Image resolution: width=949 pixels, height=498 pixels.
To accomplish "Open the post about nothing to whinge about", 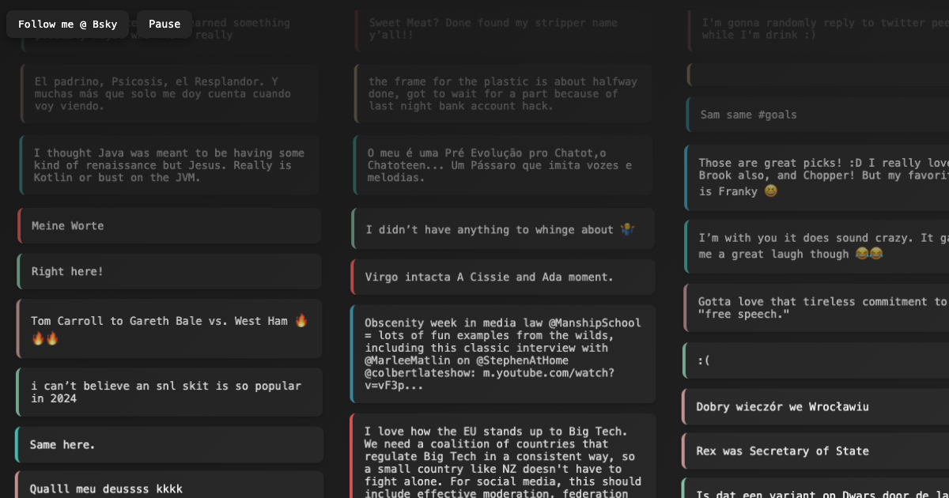I will (503, 229).
